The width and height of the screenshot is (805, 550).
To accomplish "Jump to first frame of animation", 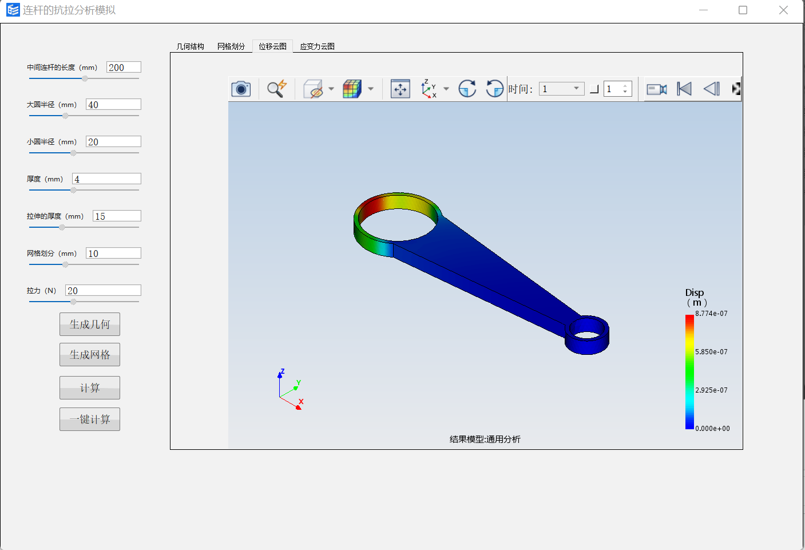I will (684, 89).
